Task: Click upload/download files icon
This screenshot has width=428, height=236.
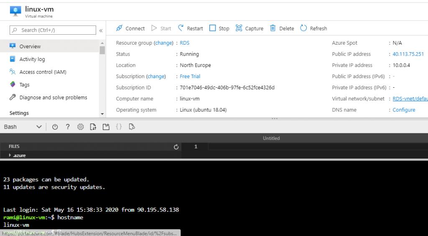Action: (x=93, y=127)
